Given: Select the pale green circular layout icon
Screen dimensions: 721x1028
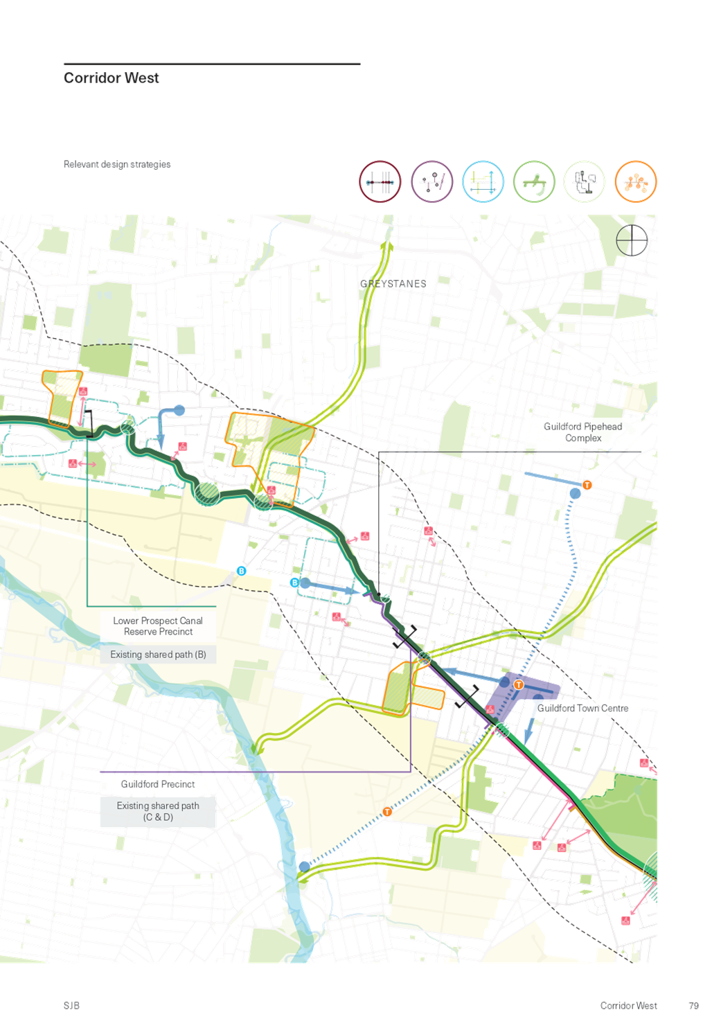Looking at the screenshot, I should 585,181.
